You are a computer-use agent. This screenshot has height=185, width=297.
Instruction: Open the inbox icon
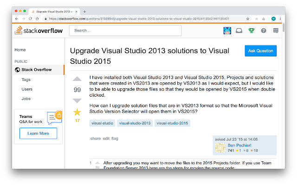pyautogui.click(x=239, y=31)
